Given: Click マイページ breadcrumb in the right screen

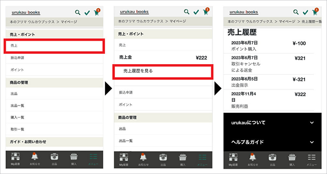Looking at the screenshot, I should point(287,22).
